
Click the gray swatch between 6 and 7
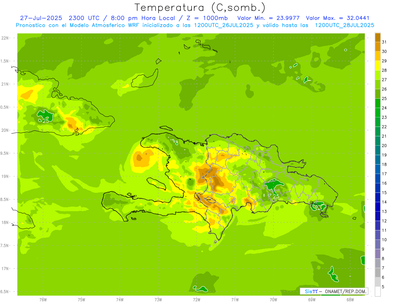(378, 273)
